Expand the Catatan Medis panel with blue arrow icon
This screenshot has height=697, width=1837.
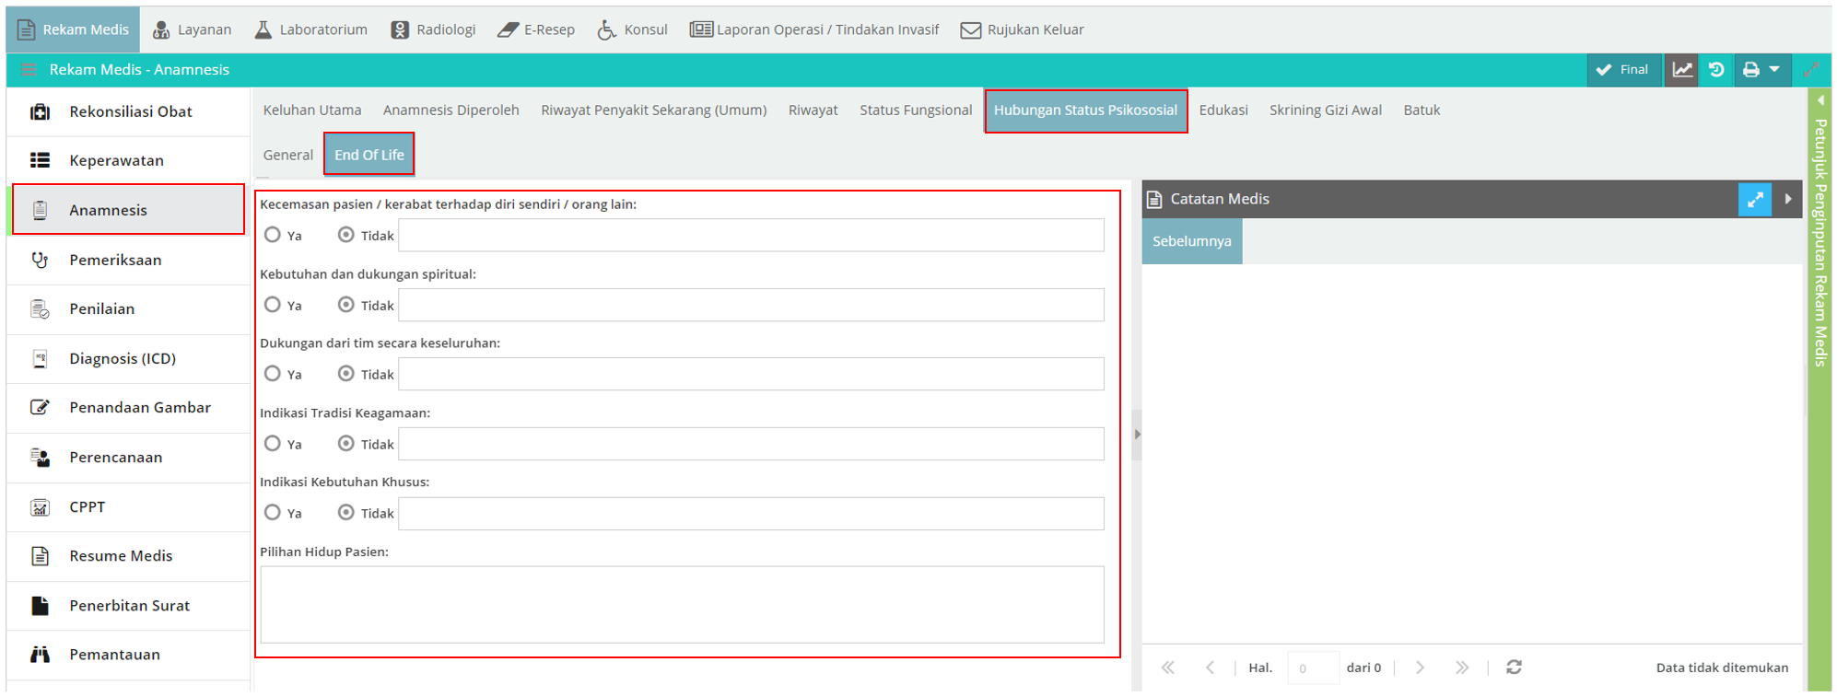(1755, 199)
